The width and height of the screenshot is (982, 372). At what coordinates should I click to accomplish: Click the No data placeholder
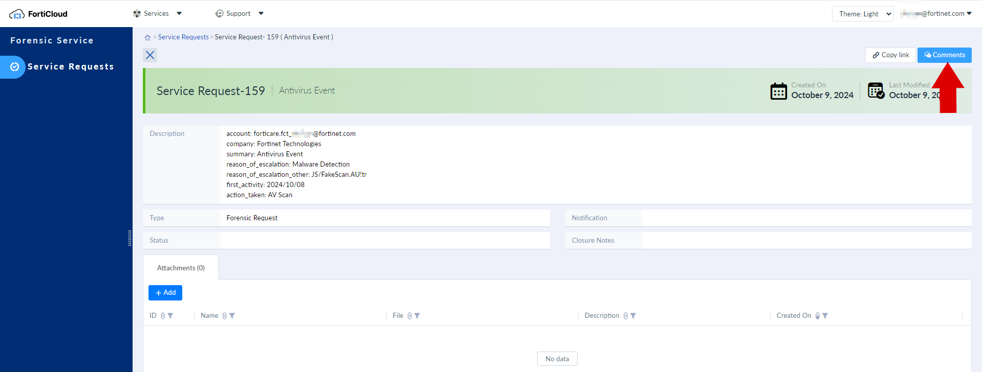click(557, 359)
